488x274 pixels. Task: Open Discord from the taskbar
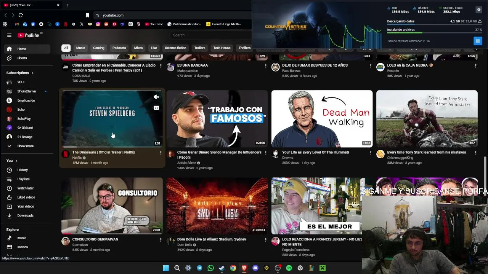tap(255, 268)
